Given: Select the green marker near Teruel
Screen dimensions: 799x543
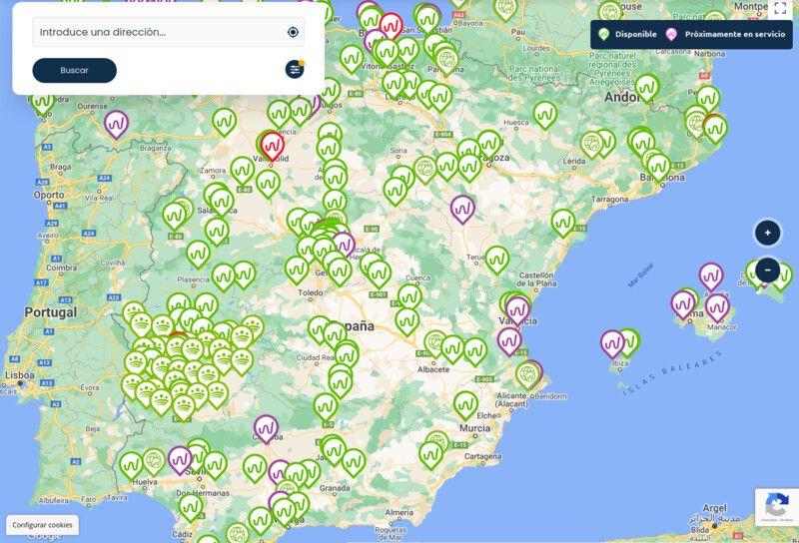Looking at the screenshot, I should 496,260.
